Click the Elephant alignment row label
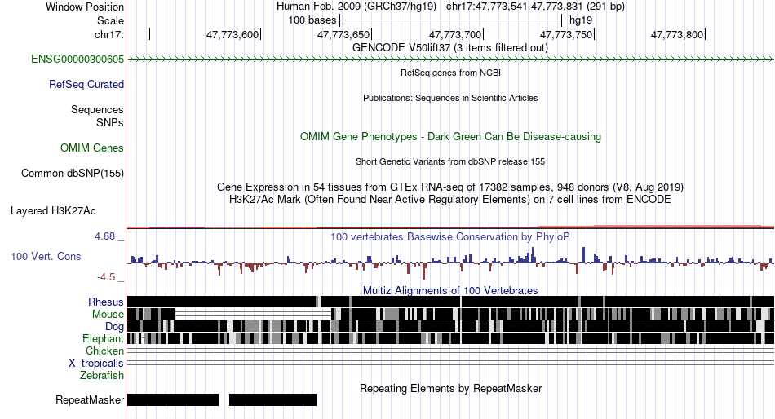Image resolution: width=775 pixels, height=419 pixels. click(103, 339)
